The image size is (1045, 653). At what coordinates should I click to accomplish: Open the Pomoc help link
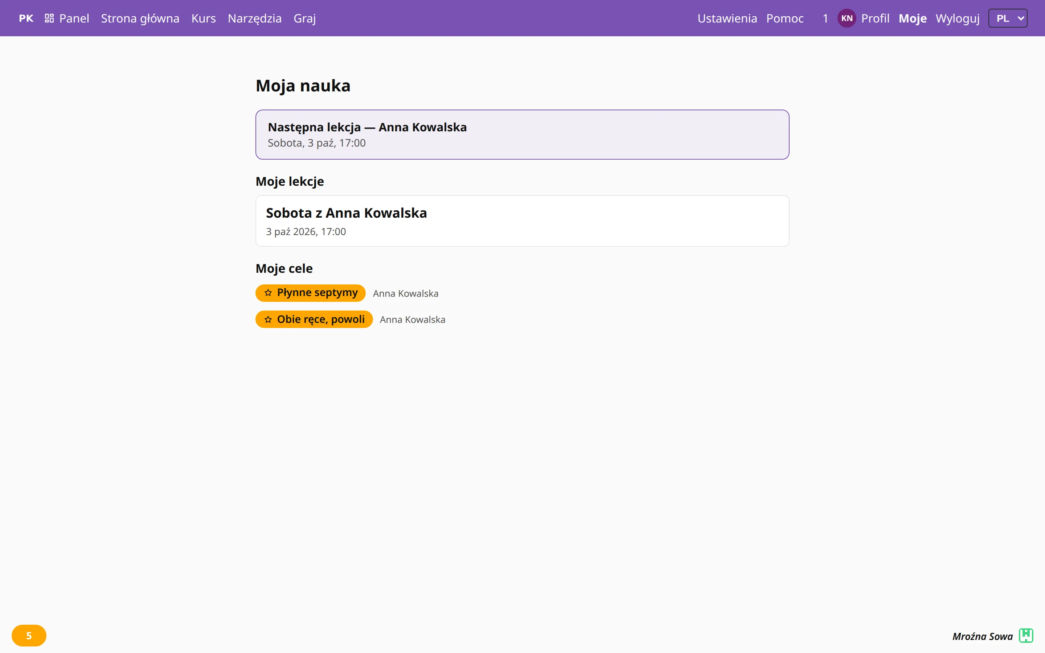pyautogui.click(x=784, y=18)
